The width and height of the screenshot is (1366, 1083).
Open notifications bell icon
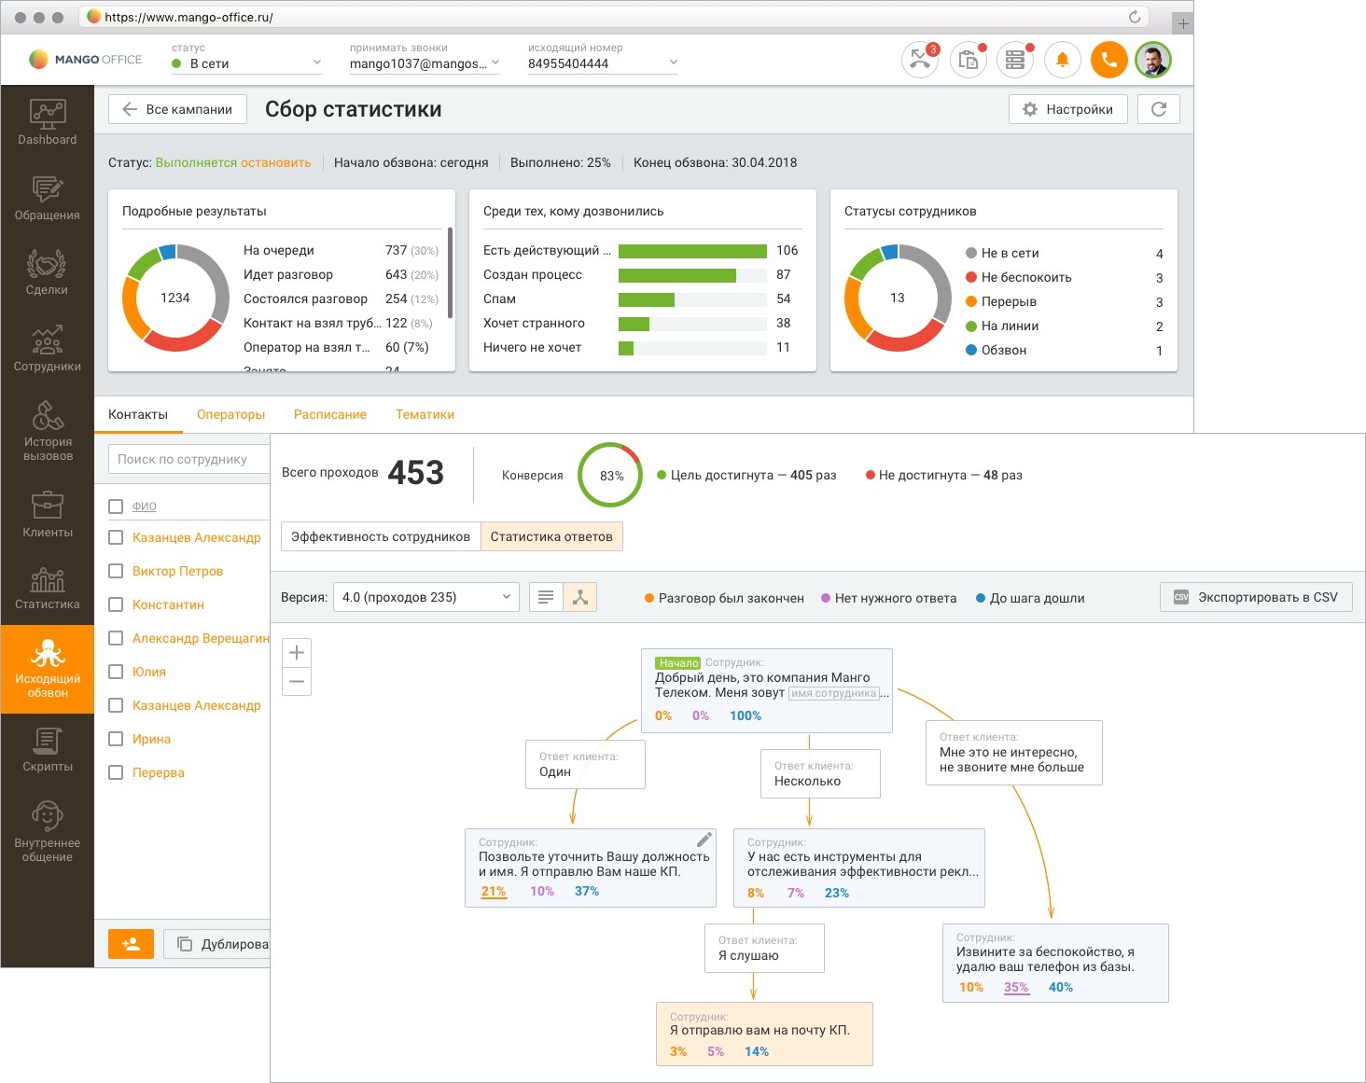[x=1062, y=60]
